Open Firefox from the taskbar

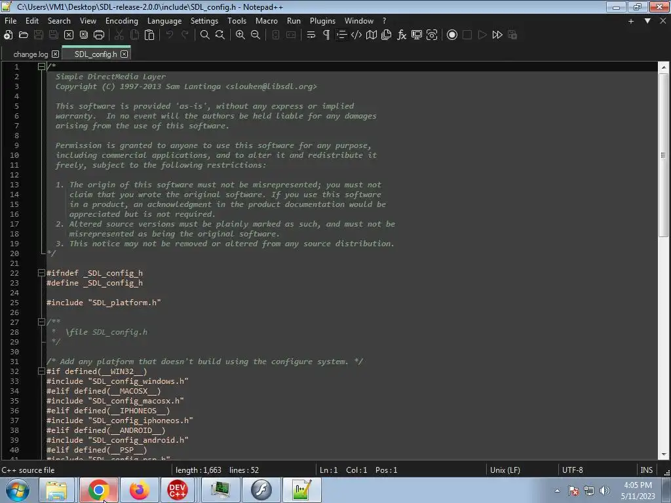pos(140,490)
